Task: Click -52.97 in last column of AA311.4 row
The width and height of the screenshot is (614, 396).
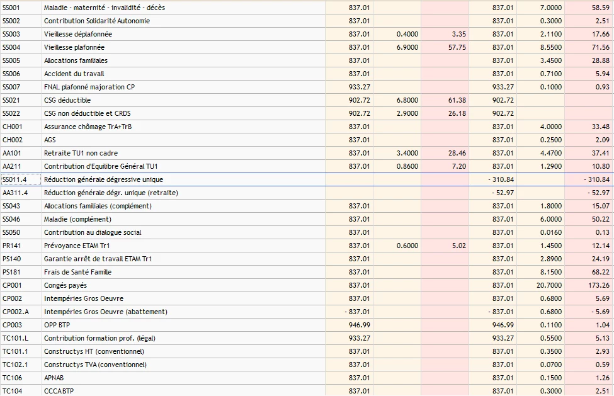Action: [598, 193]
